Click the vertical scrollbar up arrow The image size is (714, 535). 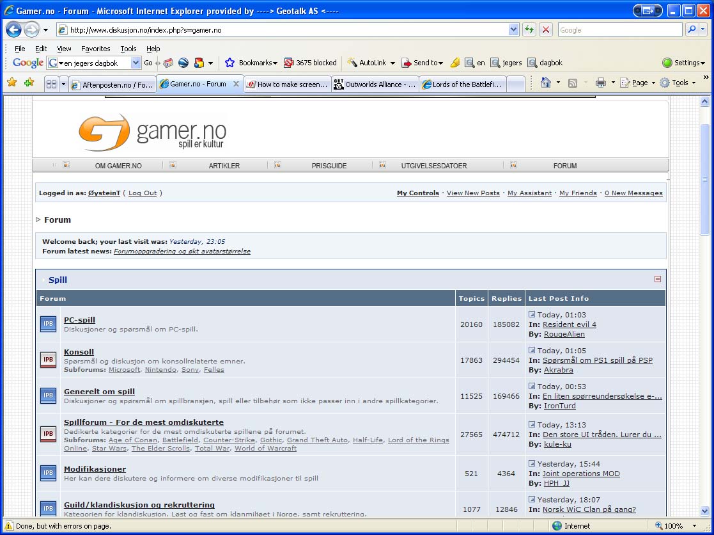(x=704, y=102)
